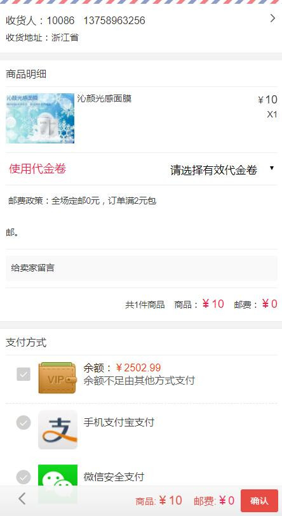Click the 微信安全支付 label text
This screenshot has width=282, height=516.
click(x=114, y=477)
